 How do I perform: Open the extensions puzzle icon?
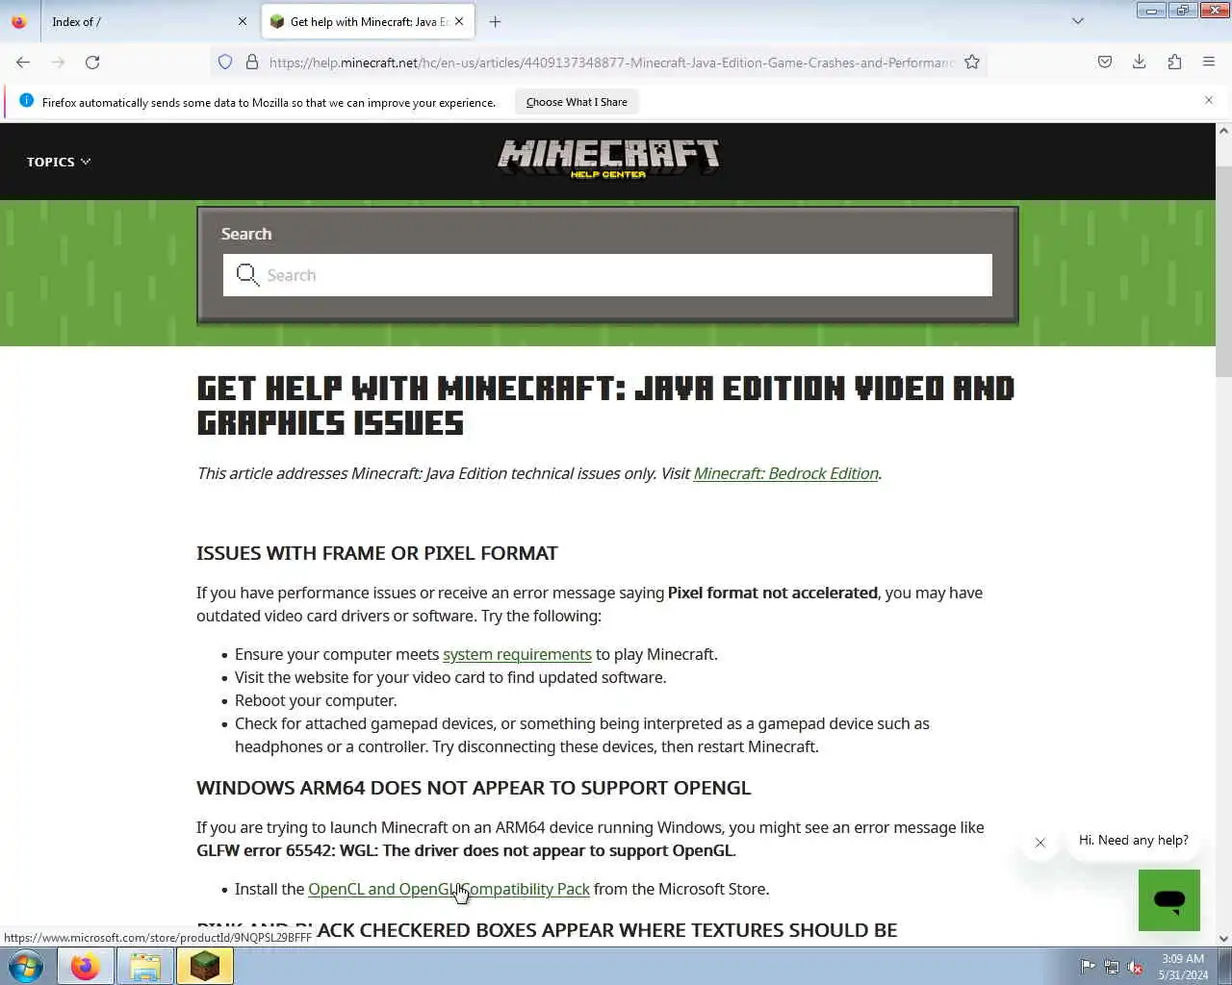(1174, 63)
